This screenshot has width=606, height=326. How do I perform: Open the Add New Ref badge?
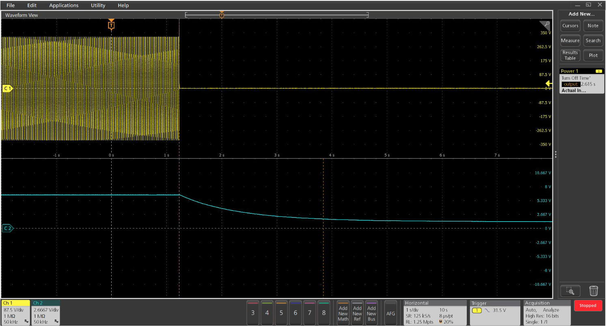coord(357,313)
